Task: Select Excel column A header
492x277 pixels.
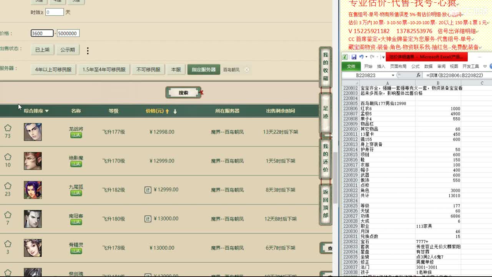Action: pyautogui.click(x=387, y=83)
